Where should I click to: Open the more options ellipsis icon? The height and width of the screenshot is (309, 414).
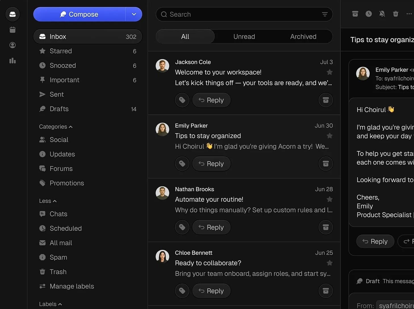[409, 14]
